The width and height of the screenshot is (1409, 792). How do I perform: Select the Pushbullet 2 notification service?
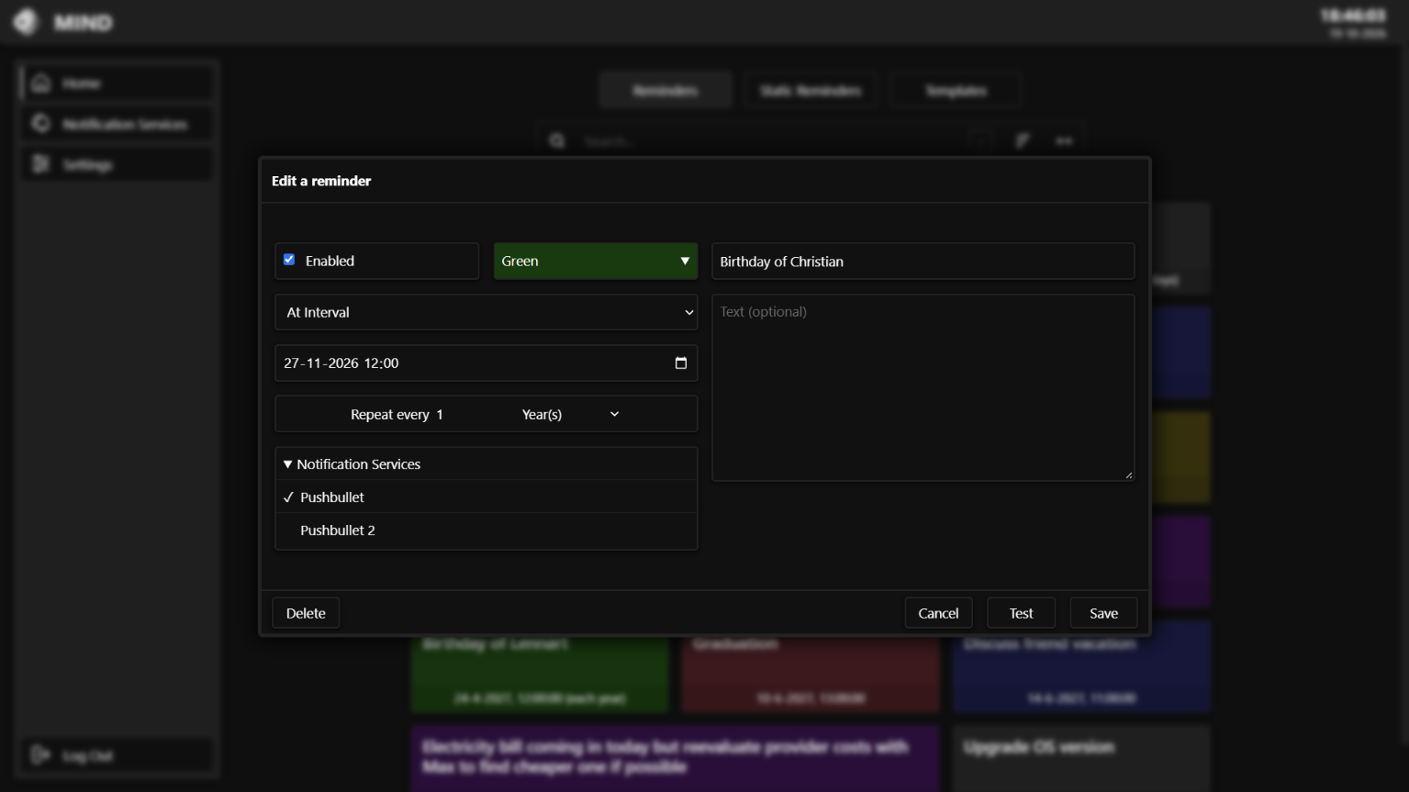(x=486, y=530)
